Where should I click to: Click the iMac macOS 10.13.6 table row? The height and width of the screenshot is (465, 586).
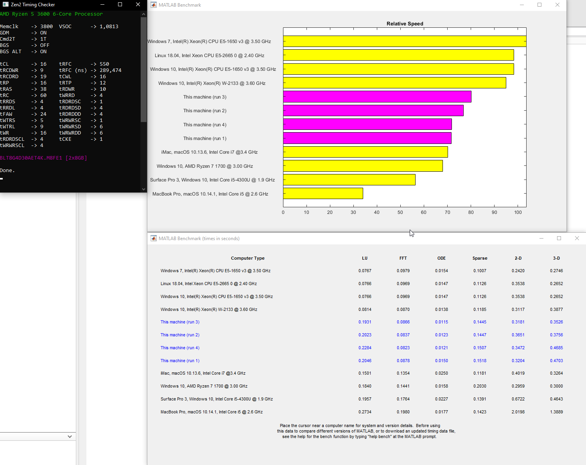203,373
